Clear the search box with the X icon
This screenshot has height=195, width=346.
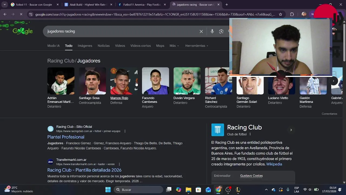click(201, 31)
